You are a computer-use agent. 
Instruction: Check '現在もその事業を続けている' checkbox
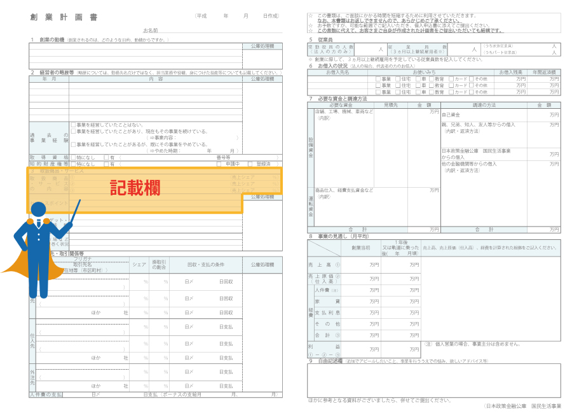[x=73, y=131]
